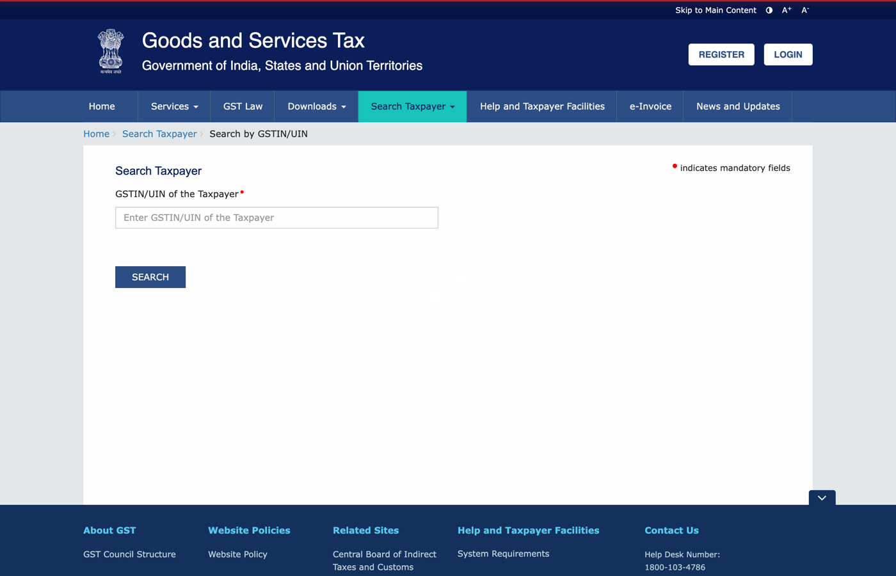Focus the GSTIN/UIN of the Taxpayer field
This screenshot has height=576, width=896.
click(276, 218)
